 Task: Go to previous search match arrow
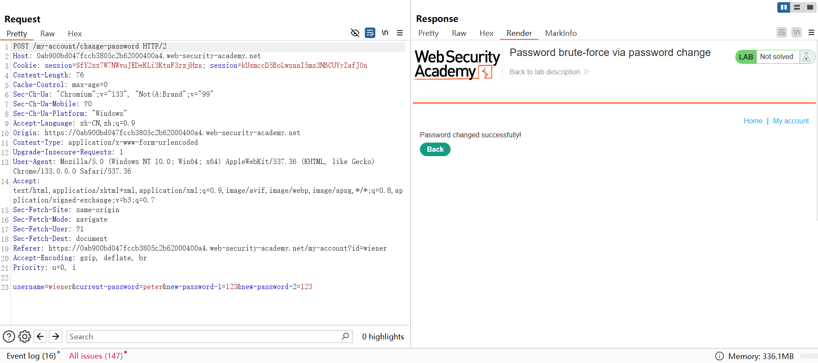[40, 336]
